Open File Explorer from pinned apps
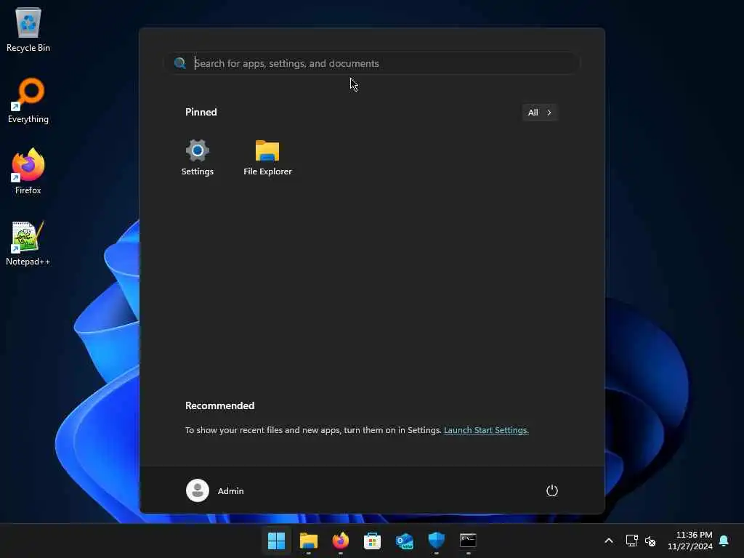Screen dimensions: 744x558 click(x=267, y=158)
